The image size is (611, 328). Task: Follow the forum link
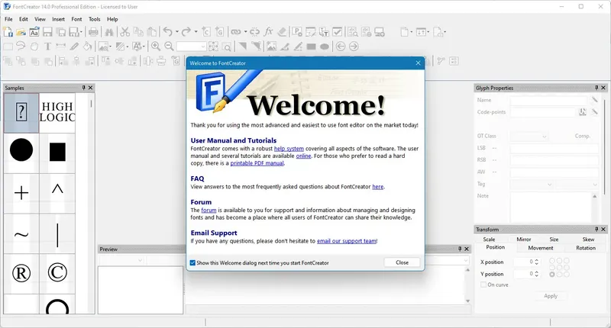(x=209, y=210)
